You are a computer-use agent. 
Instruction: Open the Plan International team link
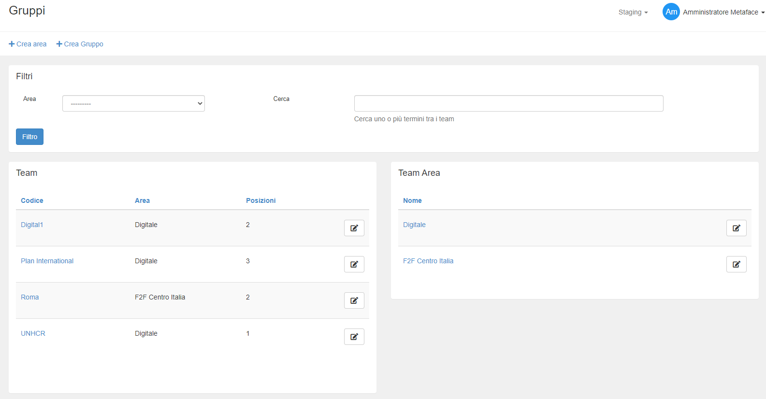tap(47, 261)
